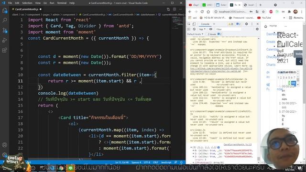This screenshot has width=306, height=172.
Task: Open the Extensions view in VS Code
Action: 4,50
